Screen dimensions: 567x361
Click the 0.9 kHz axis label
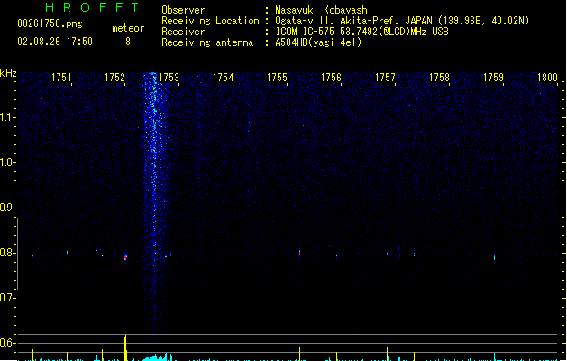click(x=7, y=207)
